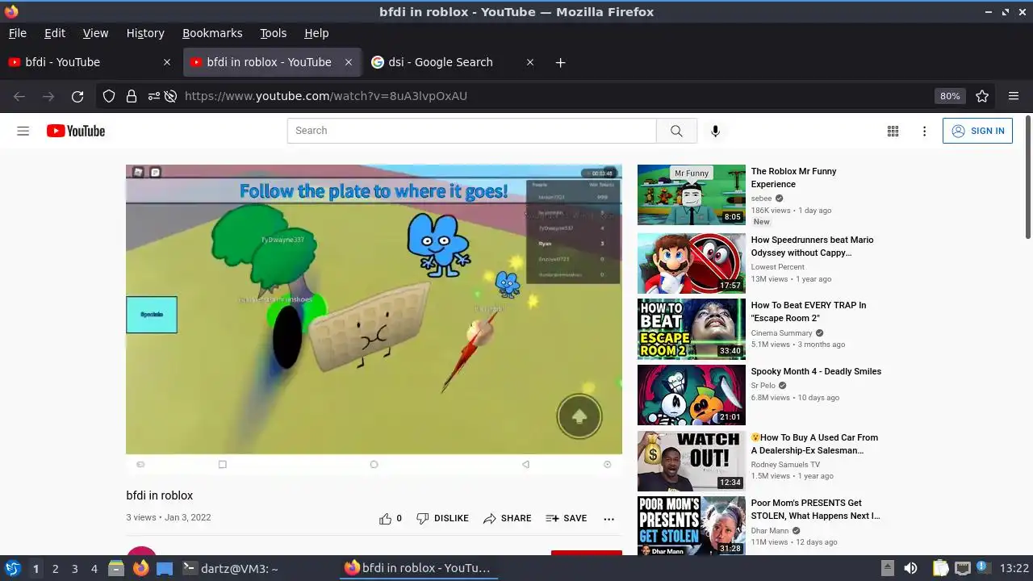The width and height of the screenshot is (1033, 581).
Task: Open the clipboard manager tray icon
Action: click(x=940, y=568)
